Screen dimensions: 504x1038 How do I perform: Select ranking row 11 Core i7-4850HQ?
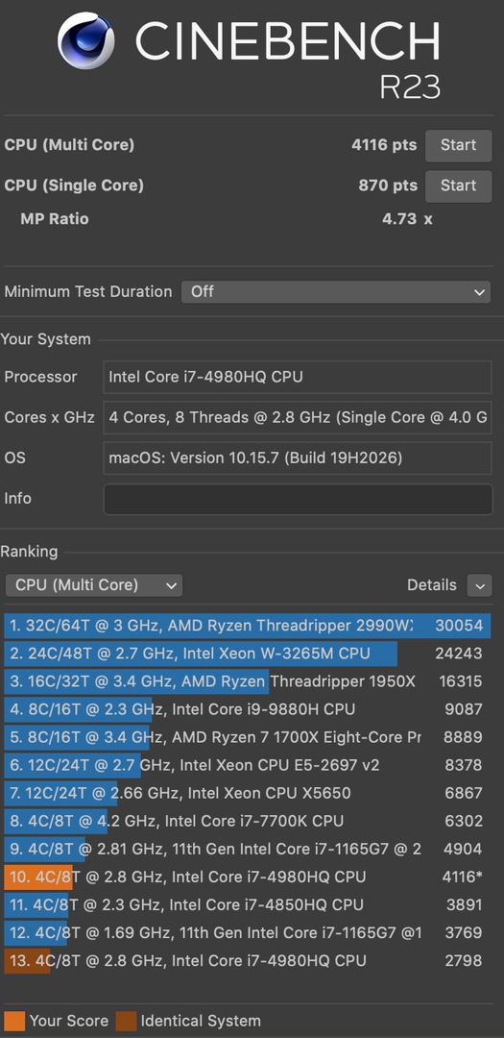[248, 904]
